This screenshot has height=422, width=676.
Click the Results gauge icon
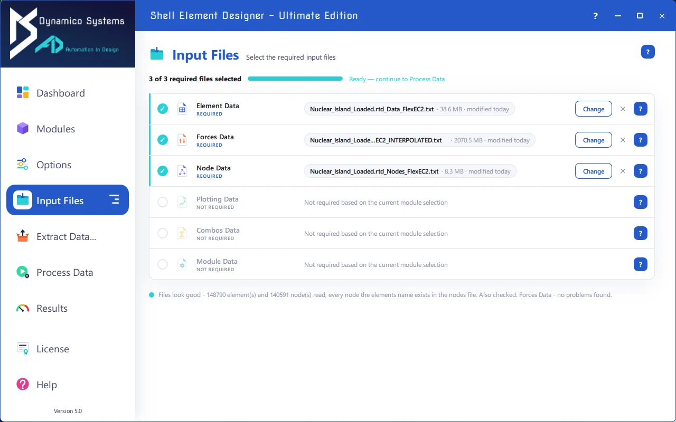coord(23,308)
